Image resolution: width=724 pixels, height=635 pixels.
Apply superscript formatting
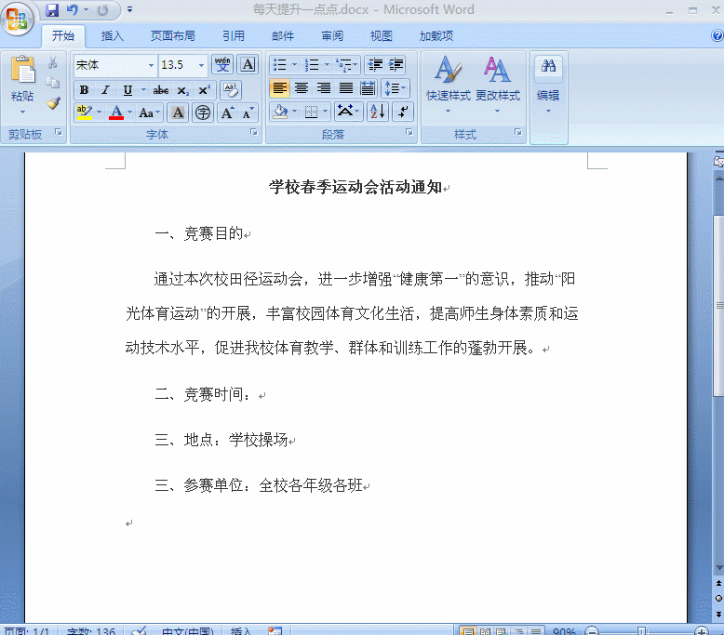click(x=204, y=90)
